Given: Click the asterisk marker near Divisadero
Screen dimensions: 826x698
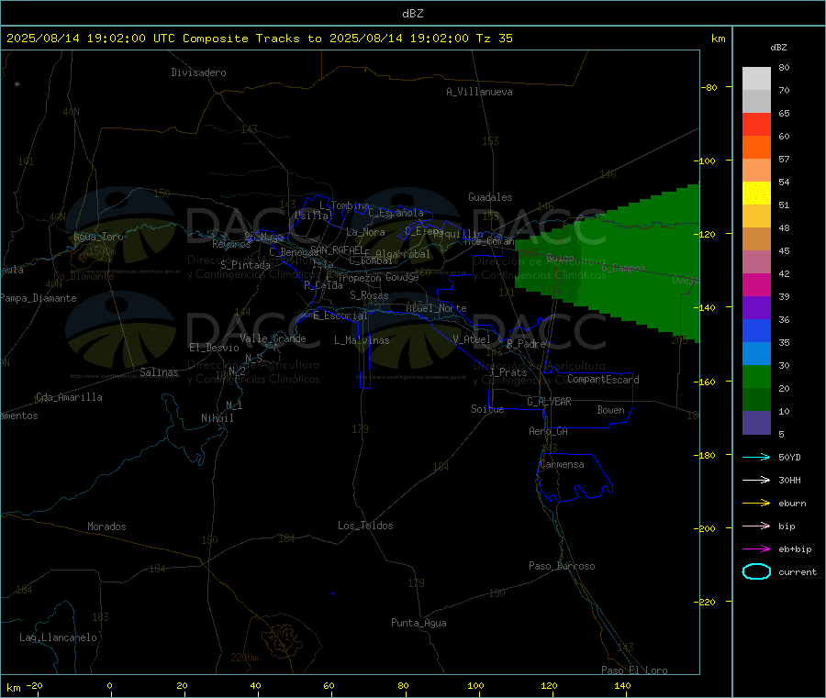Looking at the screenshot, I should 17,84.
